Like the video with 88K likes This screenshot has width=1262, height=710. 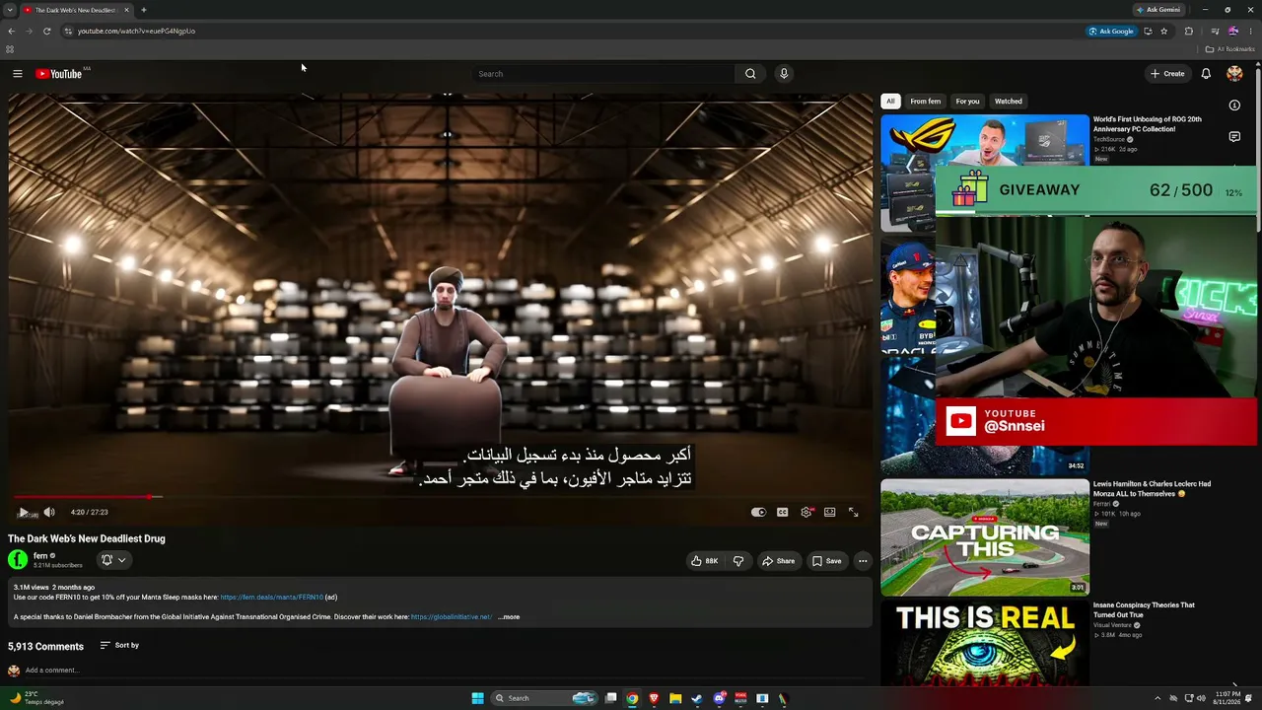pyautogui.click(x=704, y=561)
